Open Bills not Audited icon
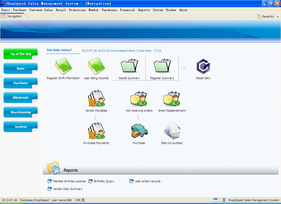The image size is (281, 204). 172,131
